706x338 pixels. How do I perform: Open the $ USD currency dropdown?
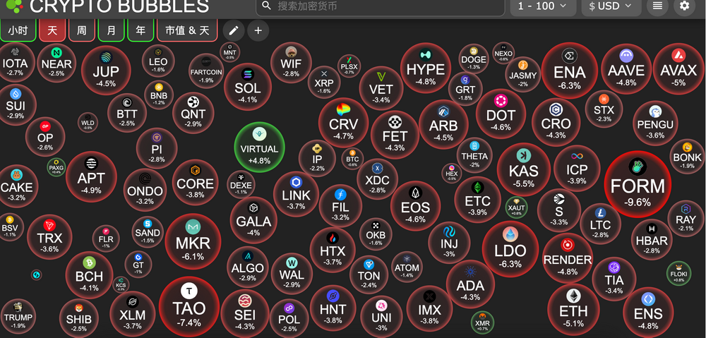(611, 6)
